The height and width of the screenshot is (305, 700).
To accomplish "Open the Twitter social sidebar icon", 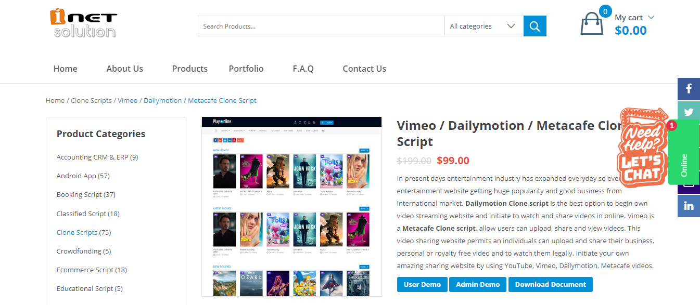I will [689, 112].
